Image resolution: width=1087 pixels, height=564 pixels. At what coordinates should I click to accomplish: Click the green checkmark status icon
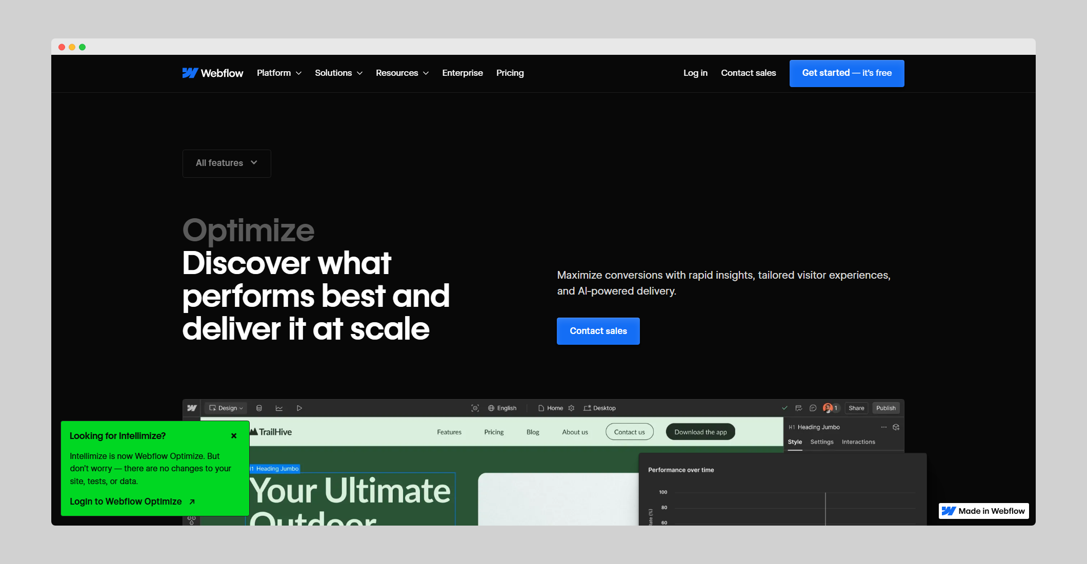click(784, 408)
